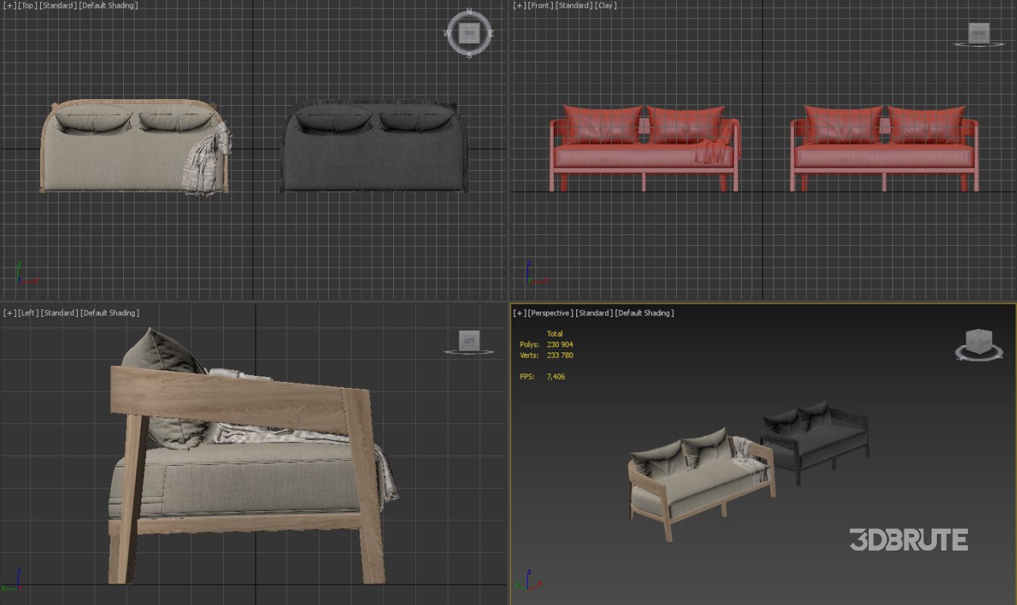Click the 3DBRUTE watermark text
The width and height of the screenshot is (1017, 605).
click(x=908, y=540)
